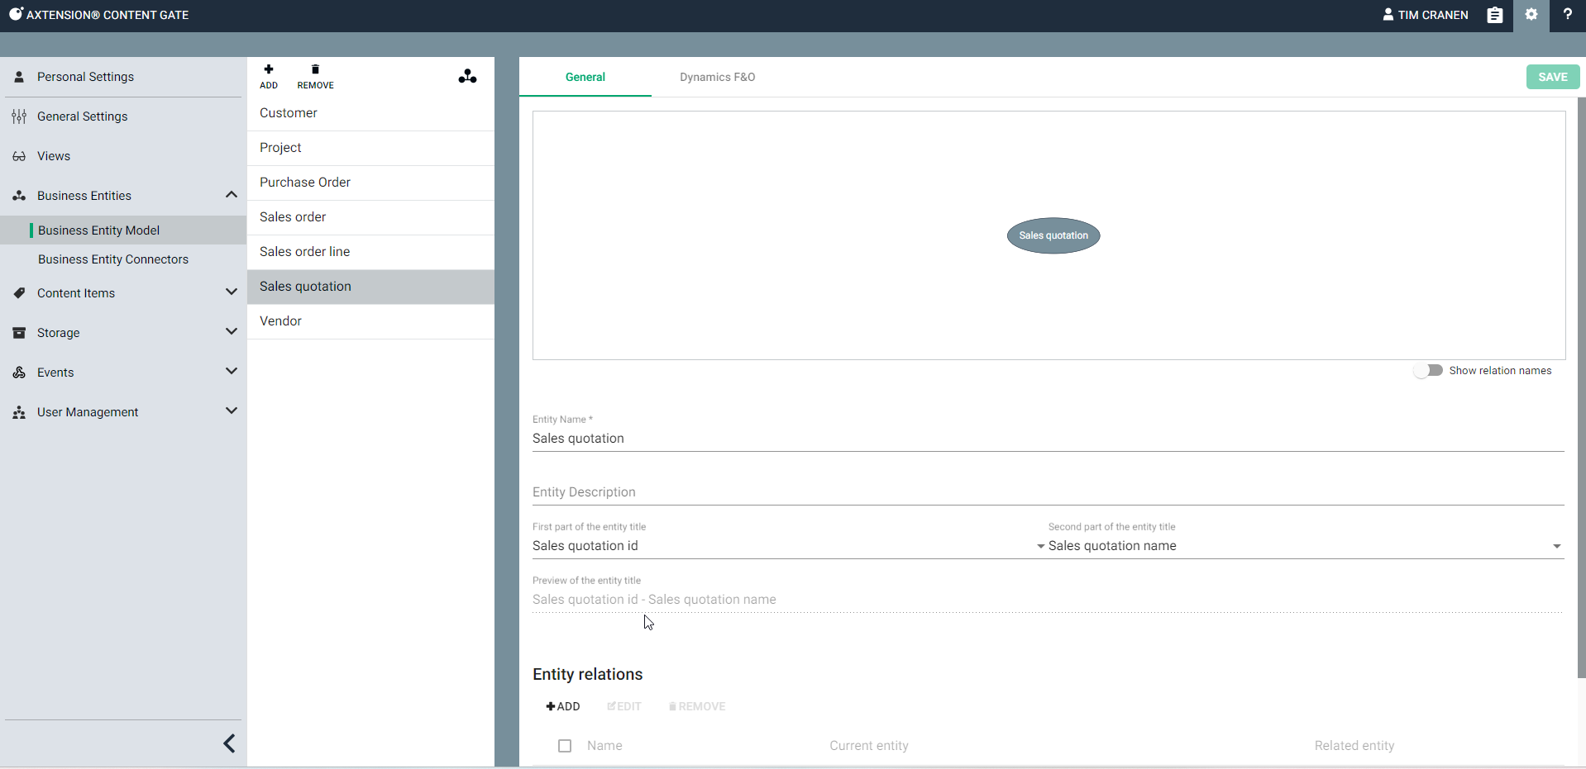Click the entity model diagram icon
Viewport: 1586px width, 769px height.
[467, 77]
